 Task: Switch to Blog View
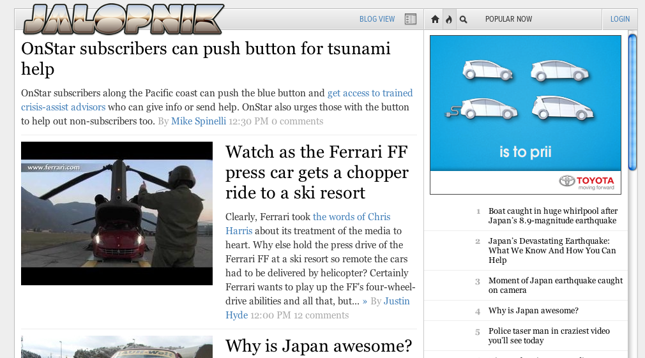[377, 19]
